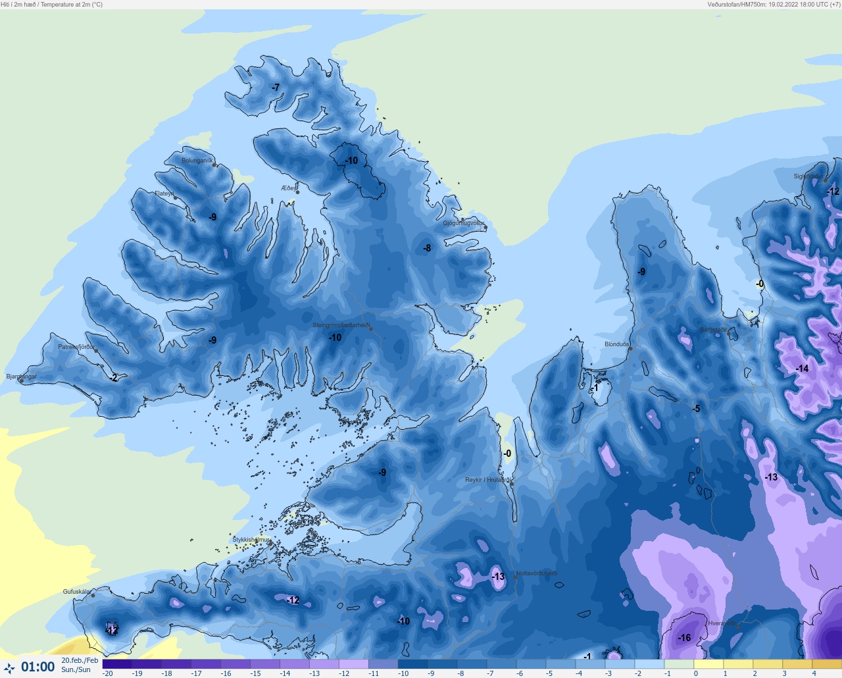Viewport: 842px width, 678px height.
Task: Click the Gufuskálar station dot
Action: click(x=93, y=596)
